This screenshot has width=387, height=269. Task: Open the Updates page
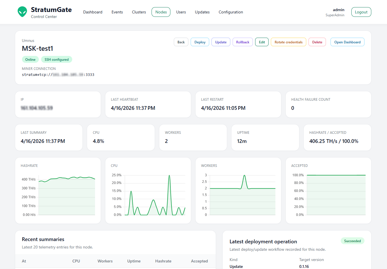pos(202,12)
